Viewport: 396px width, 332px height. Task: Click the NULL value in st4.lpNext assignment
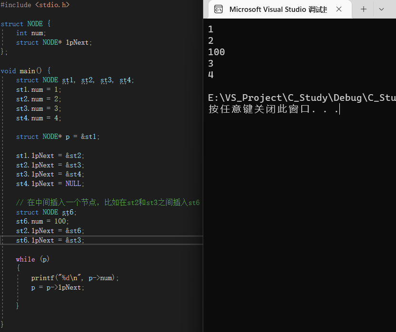[74, 184]
